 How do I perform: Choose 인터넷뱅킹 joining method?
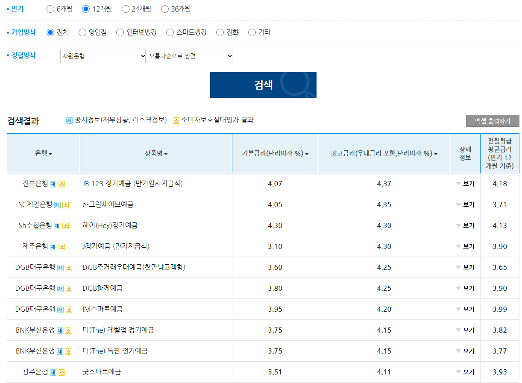tap(120, 32)
